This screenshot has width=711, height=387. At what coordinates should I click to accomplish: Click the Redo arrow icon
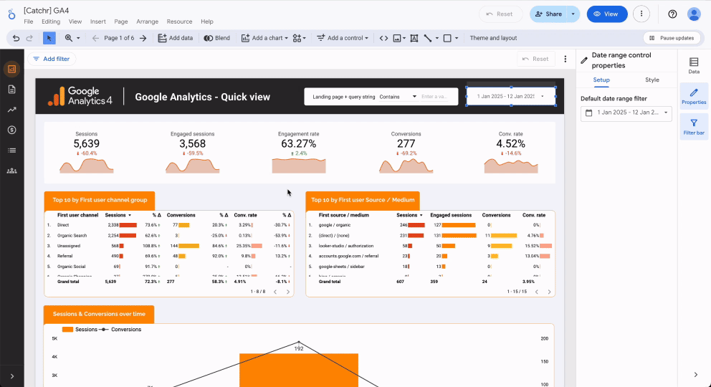[29, 38]
